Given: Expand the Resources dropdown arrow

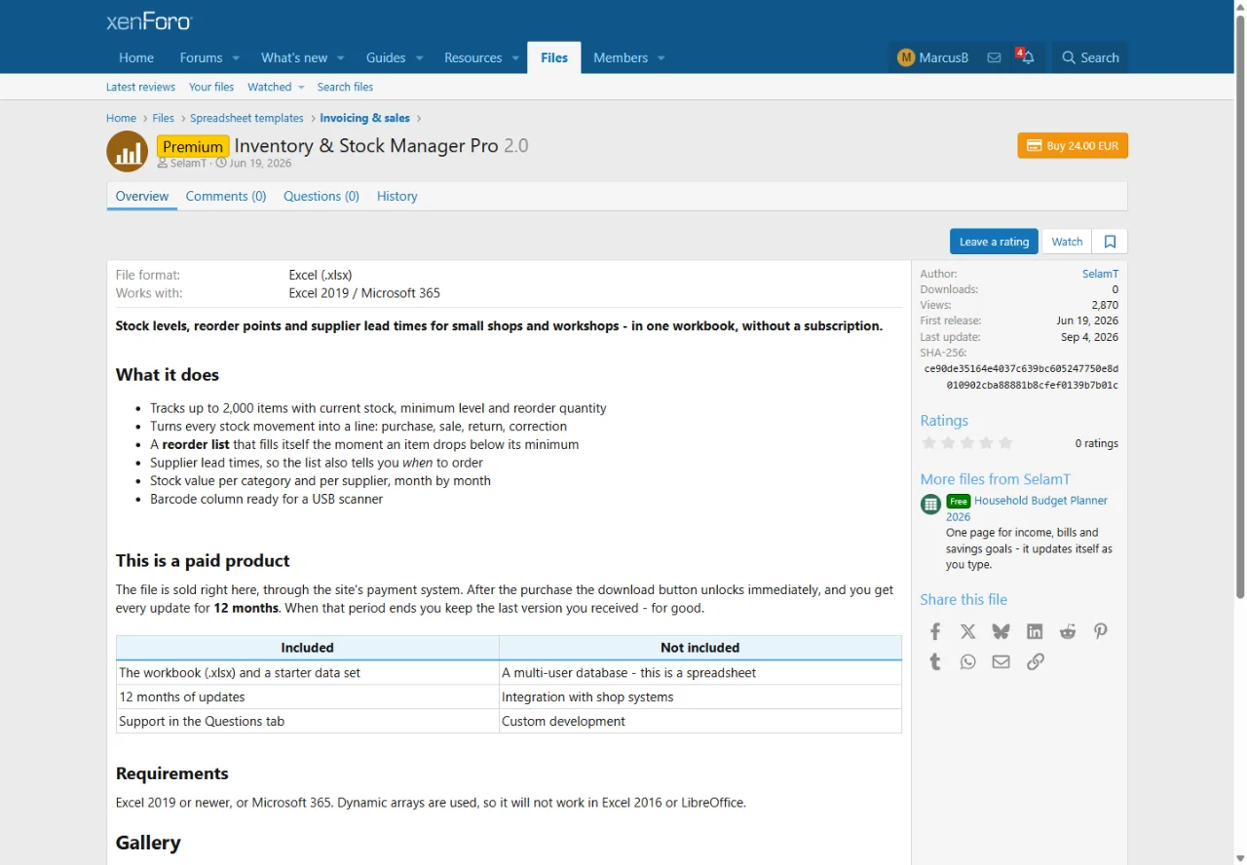Looking at the screenshot, I should click(x=515, y=58).
